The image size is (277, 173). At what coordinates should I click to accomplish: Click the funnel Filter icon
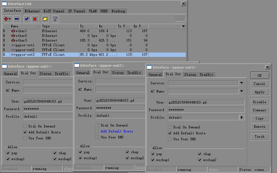(55, 19)
